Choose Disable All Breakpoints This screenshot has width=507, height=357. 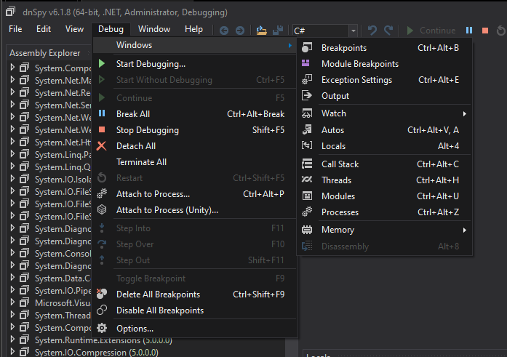195,310
